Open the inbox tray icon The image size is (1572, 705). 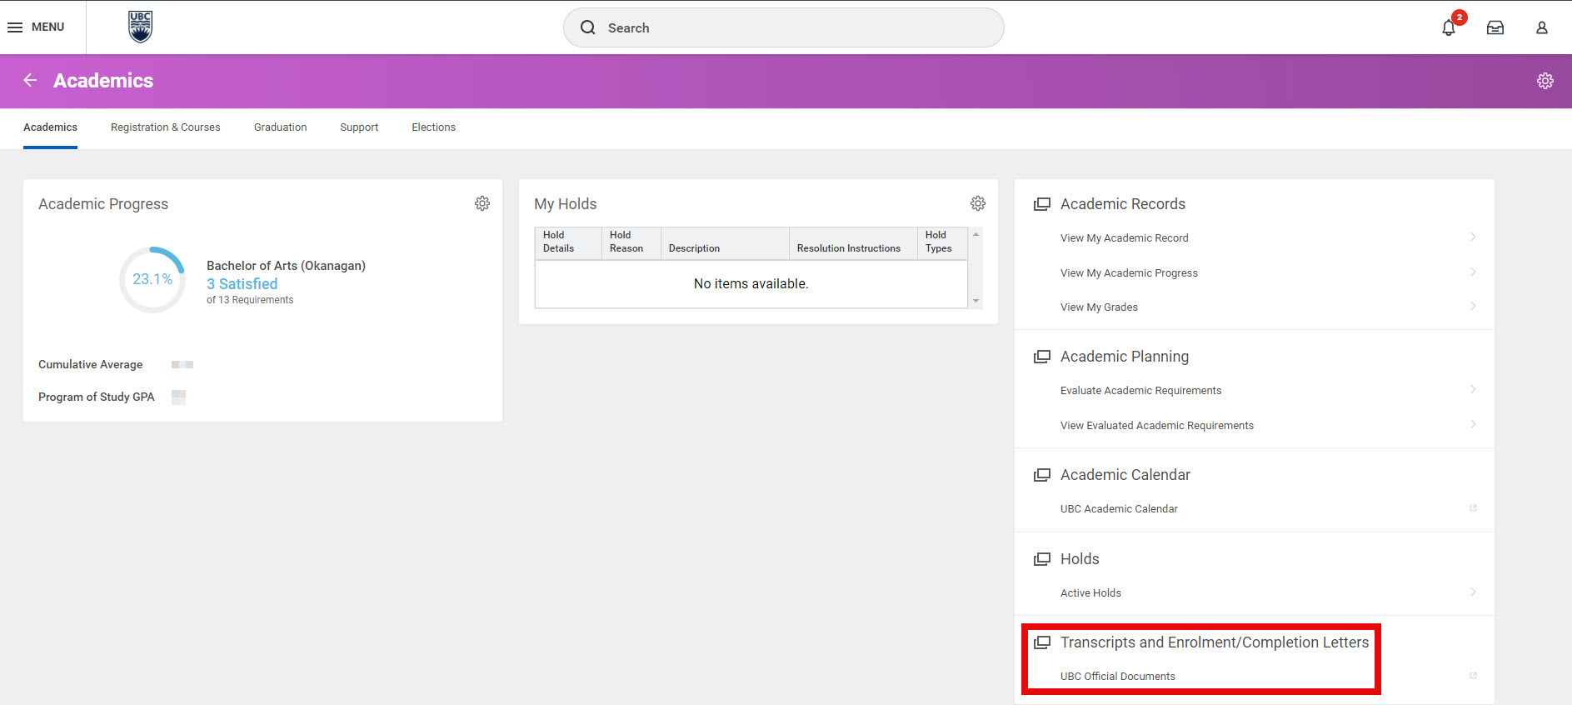[1495, 27]
